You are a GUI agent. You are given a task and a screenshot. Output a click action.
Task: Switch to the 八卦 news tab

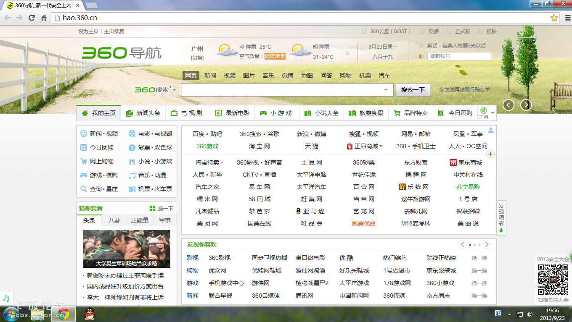[114, 220]
